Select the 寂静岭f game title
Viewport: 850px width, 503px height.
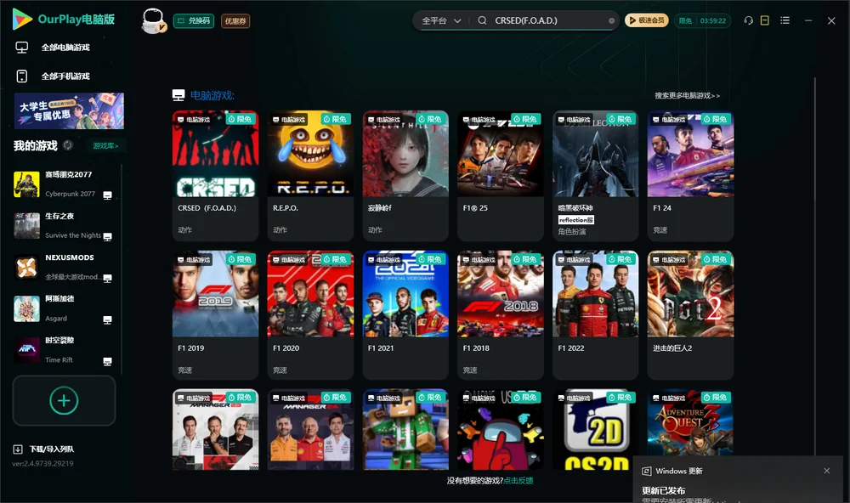(379, 208)
